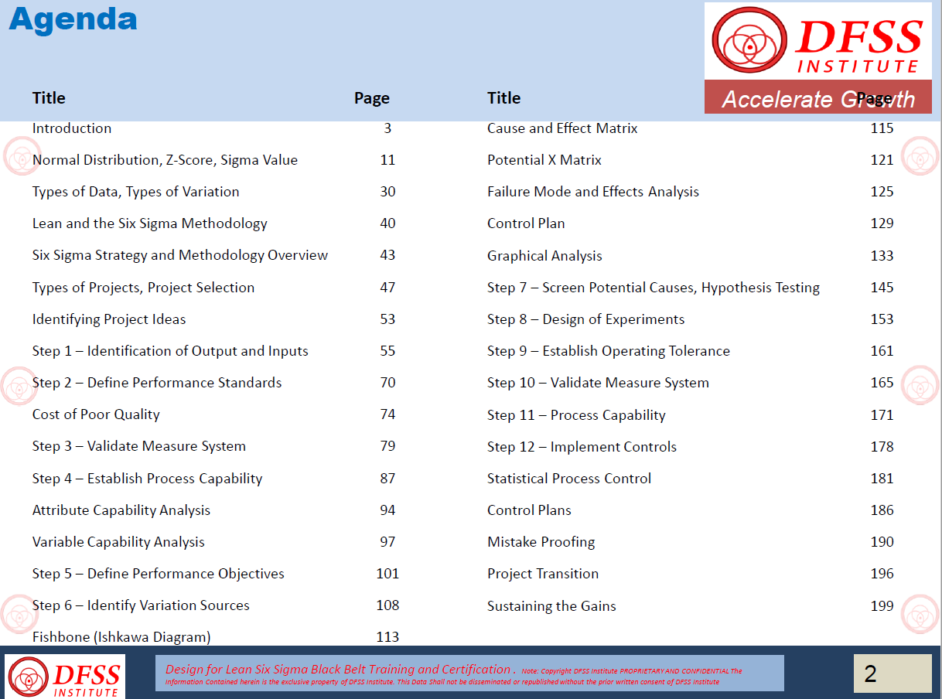Select the Fishbone (Ishkawa Diagram) entry

[121, 637]
